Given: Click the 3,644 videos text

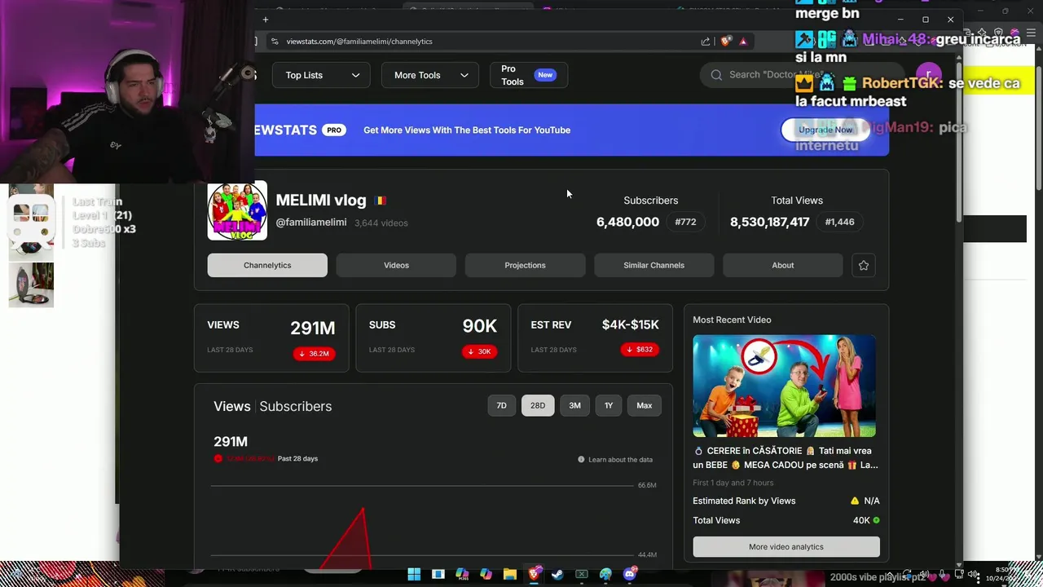Looking at the screenshot, I should click(381, 223).
